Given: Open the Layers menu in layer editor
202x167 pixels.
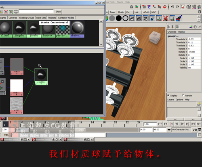Looking at the screenshot, I should point(170,100).
